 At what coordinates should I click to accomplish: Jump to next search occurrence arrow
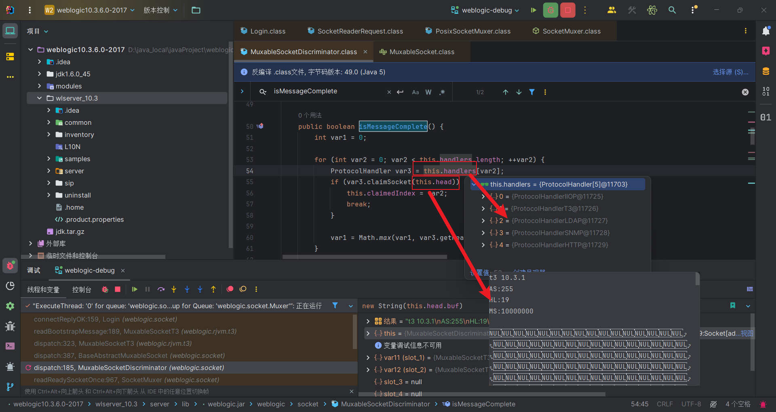pyautogui.click(x=519, y=92)
